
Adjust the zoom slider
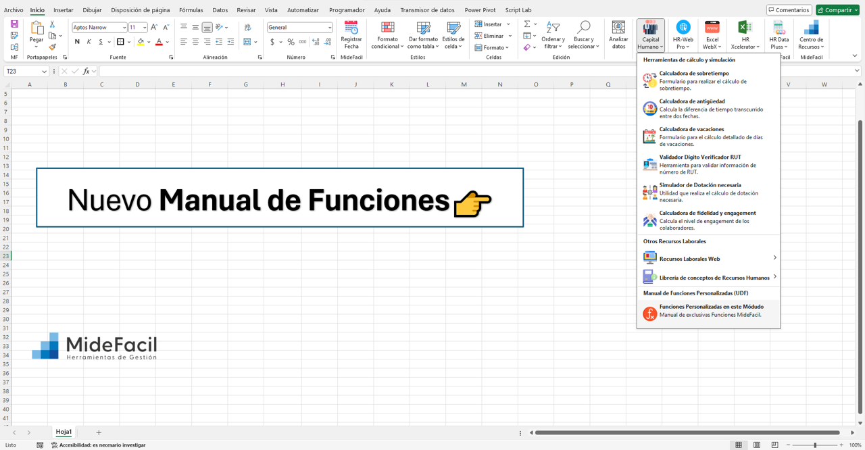coord(816,445)
